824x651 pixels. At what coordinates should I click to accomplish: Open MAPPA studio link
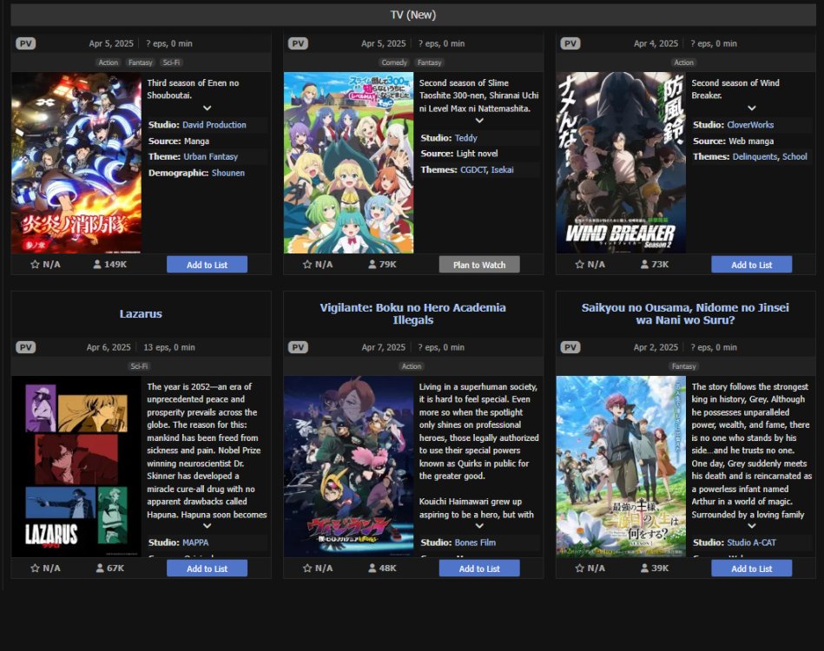[x=195, y=542]
